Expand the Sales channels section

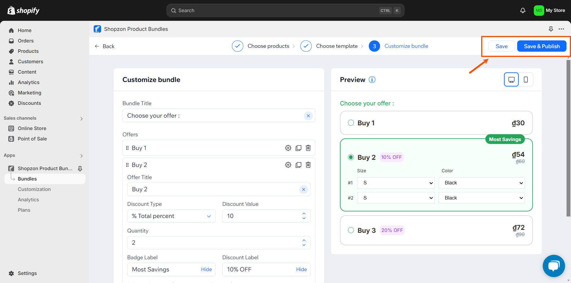pos(81,118)
